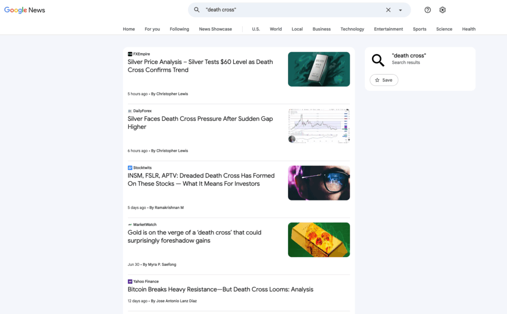Click the DailyForex source icon
The image size is (507, 314).
(129, 111)
